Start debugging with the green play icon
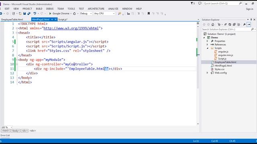257x144 pixels. pyautogui.click(x=50, y=14)
